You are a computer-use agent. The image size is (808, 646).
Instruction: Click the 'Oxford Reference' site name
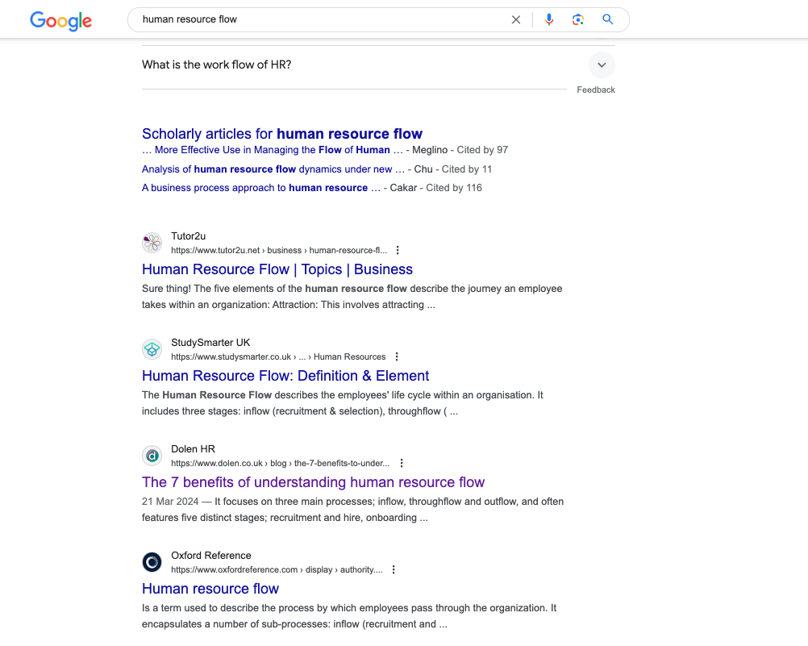coord(210,556)
